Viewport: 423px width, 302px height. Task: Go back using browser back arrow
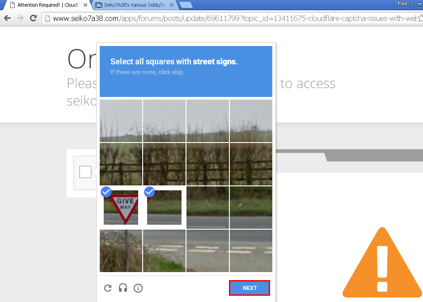pyautogui.click(x=7, y=18)
